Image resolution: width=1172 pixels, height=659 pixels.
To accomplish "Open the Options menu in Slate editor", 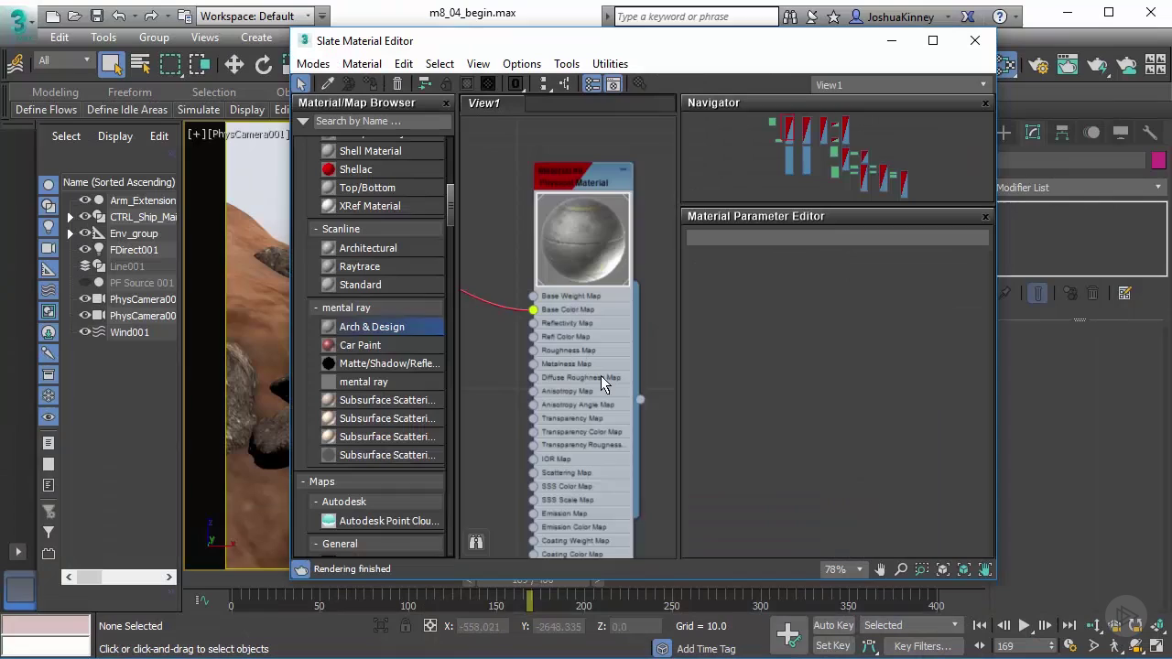I will (522, 64).
